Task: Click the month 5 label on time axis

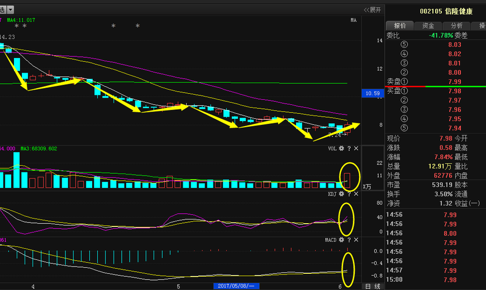Action: 178,287
